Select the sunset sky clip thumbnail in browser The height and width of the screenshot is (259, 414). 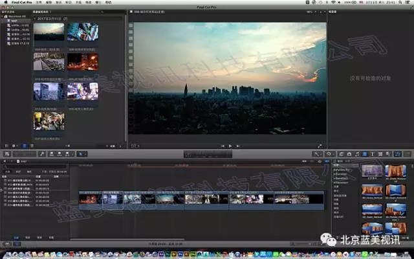click(x=49, y=32)
